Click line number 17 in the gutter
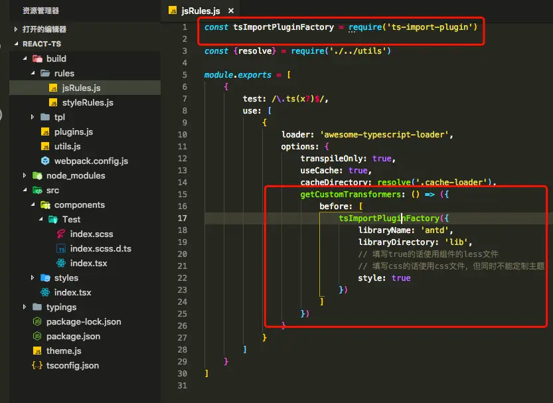Screen dimensions: 553x403 pos(183,218)
